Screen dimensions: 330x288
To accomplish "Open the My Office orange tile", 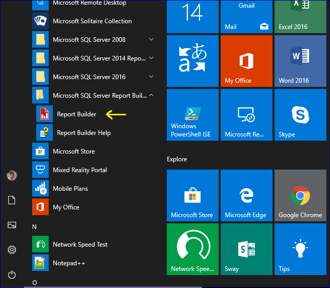I will 247,61.
